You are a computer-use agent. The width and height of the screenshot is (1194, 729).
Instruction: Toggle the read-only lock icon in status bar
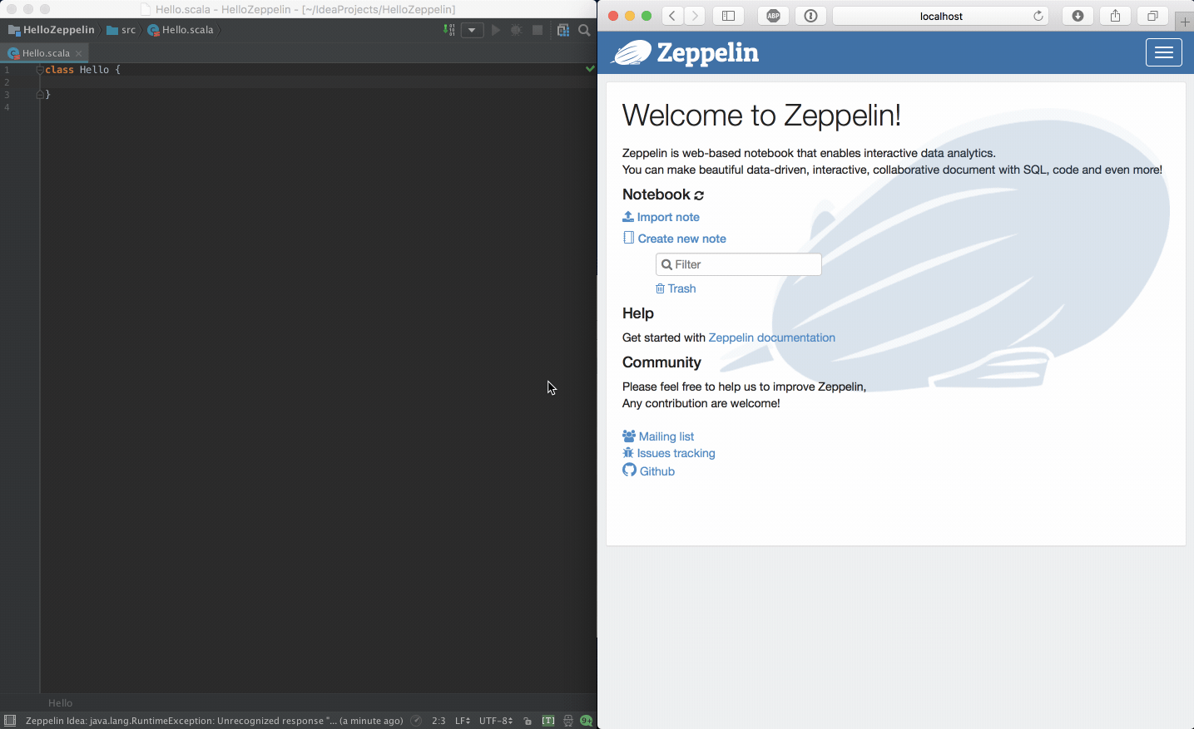coord(528,721)
